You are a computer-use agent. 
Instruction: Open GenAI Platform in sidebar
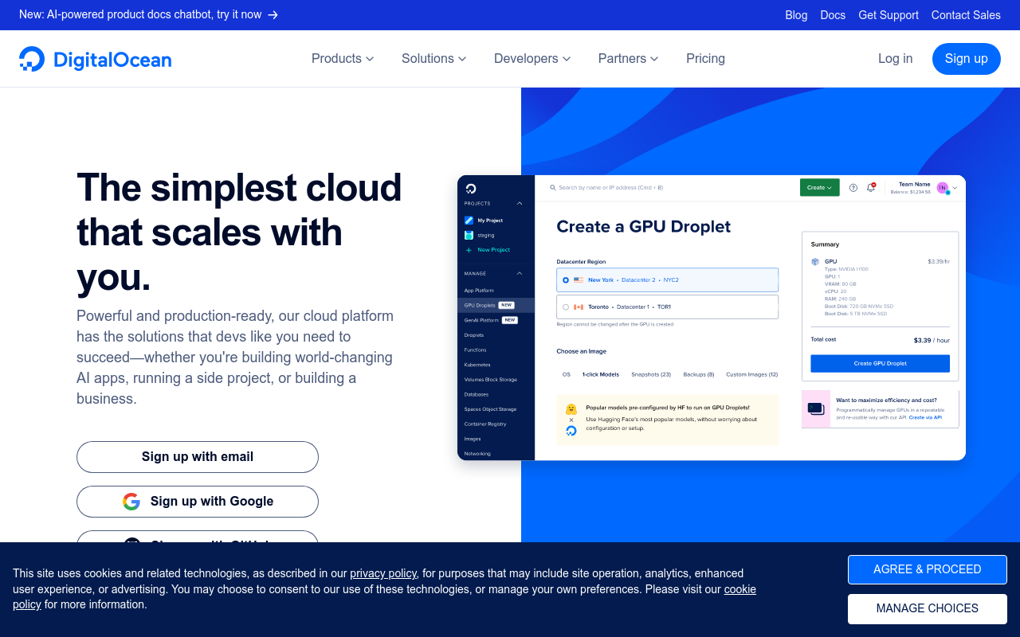pyautogui.click(x=481, y=320)
